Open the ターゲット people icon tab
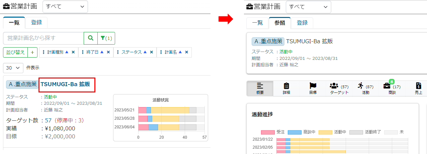427x154 pixels. coord(339,88)
